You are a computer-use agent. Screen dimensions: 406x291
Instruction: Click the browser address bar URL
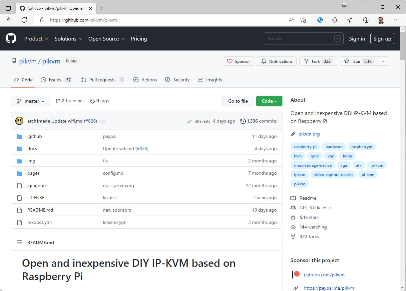coord(83,20)
